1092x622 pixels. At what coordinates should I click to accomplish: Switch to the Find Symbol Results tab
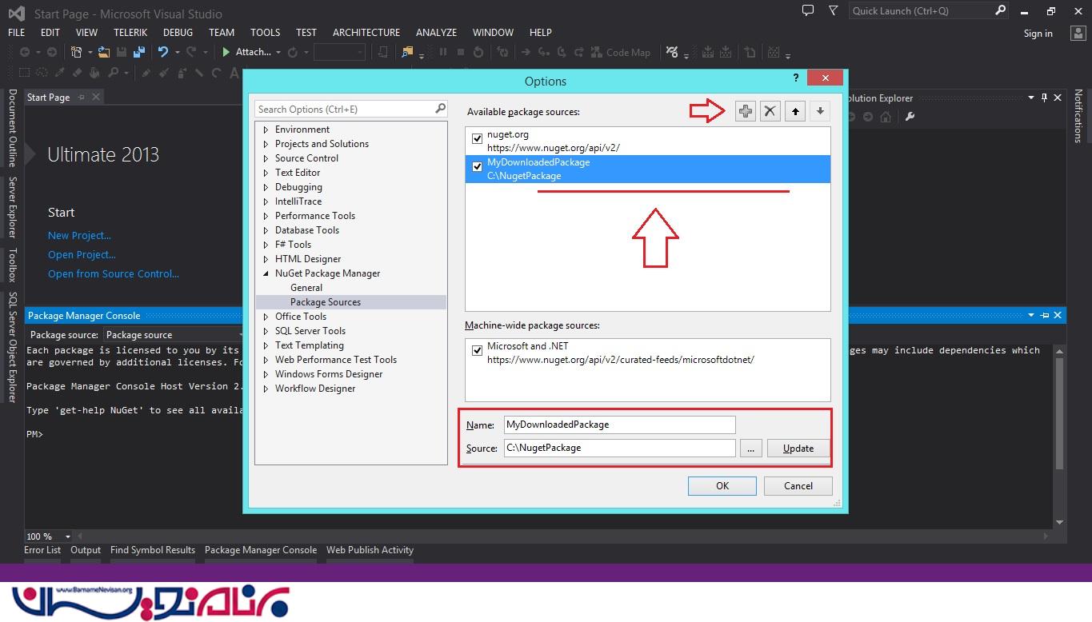[x=153, y=550]
